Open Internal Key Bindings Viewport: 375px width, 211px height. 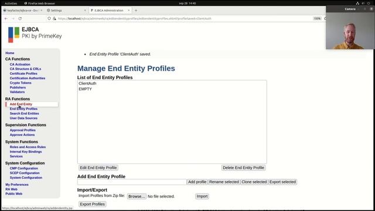click(x=26, y=152)
